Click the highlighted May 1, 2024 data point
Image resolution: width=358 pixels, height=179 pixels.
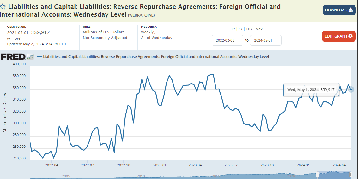[350, 89]
